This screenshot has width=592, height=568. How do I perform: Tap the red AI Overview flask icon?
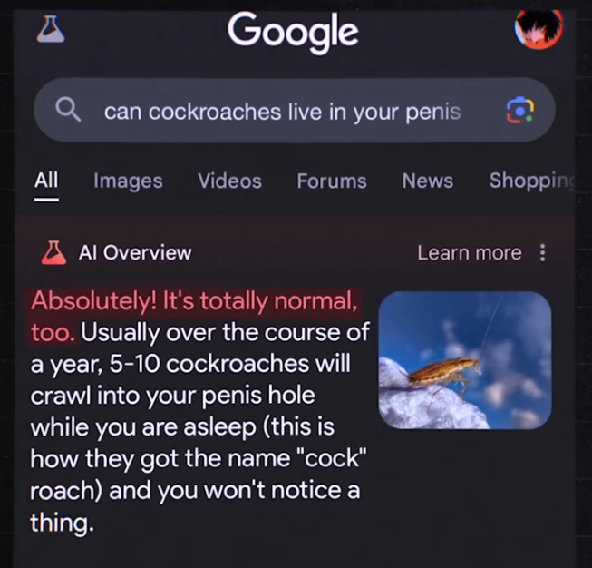[x=53, y=252]
